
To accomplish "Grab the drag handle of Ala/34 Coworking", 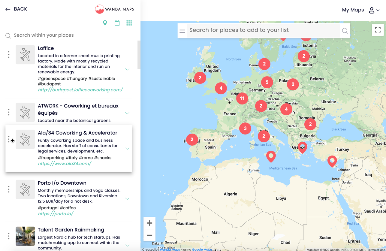I will click(9, 139).
